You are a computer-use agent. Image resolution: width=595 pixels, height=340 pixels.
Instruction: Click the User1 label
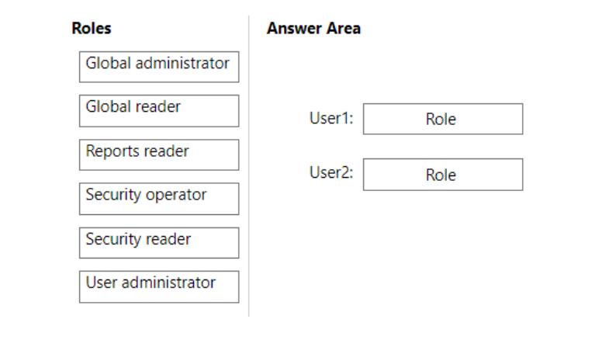coord(331,119)
